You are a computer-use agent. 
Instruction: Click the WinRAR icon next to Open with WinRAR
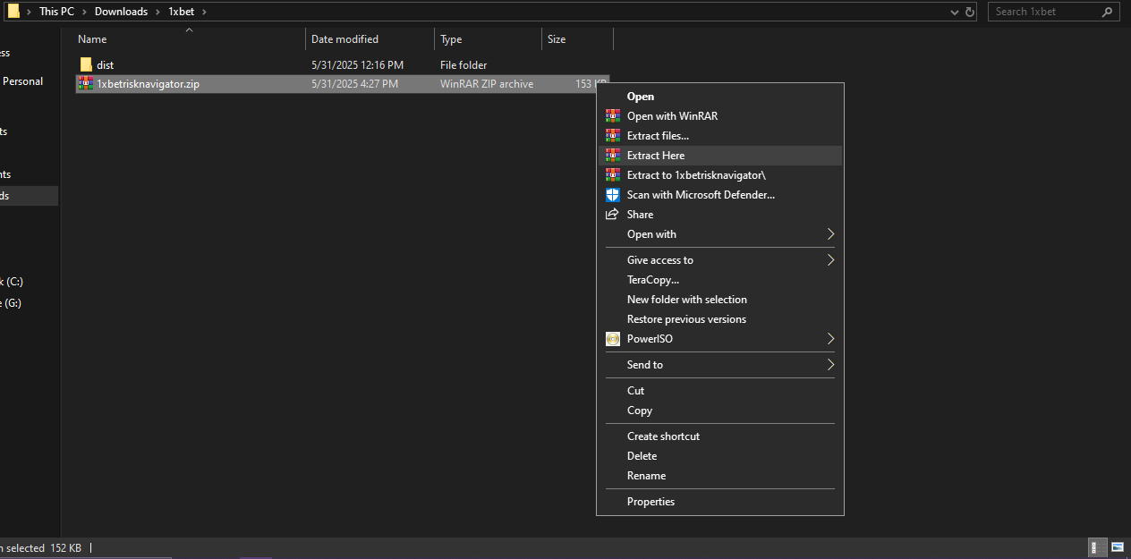pyautogui.click(x=613, y=116)
